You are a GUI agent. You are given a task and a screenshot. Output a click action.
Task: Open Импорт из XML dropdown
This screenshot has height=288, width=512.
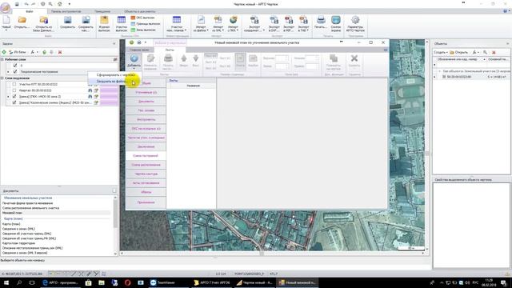[218, 23]
